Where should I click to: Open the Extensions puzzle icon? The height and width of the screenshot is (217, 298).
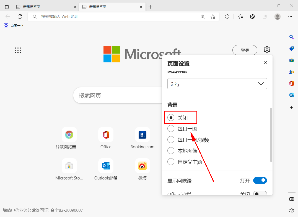tap(227, 17)
